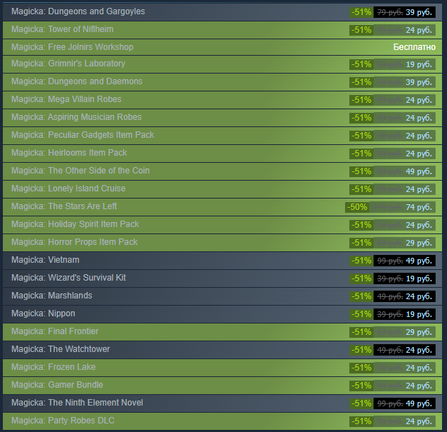Open Magicka: The Other Side of the Coin
Screen dimensions: 447x432
(222, 171)
